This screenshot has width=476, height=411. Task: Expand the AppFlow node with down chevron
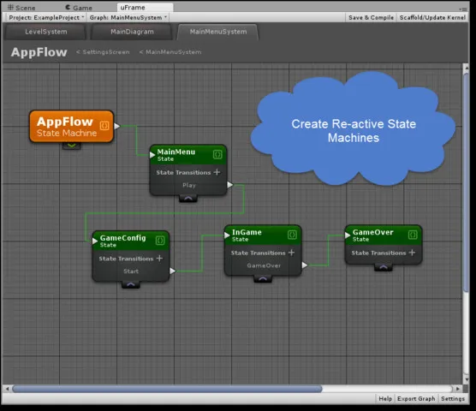pos(72,146)
